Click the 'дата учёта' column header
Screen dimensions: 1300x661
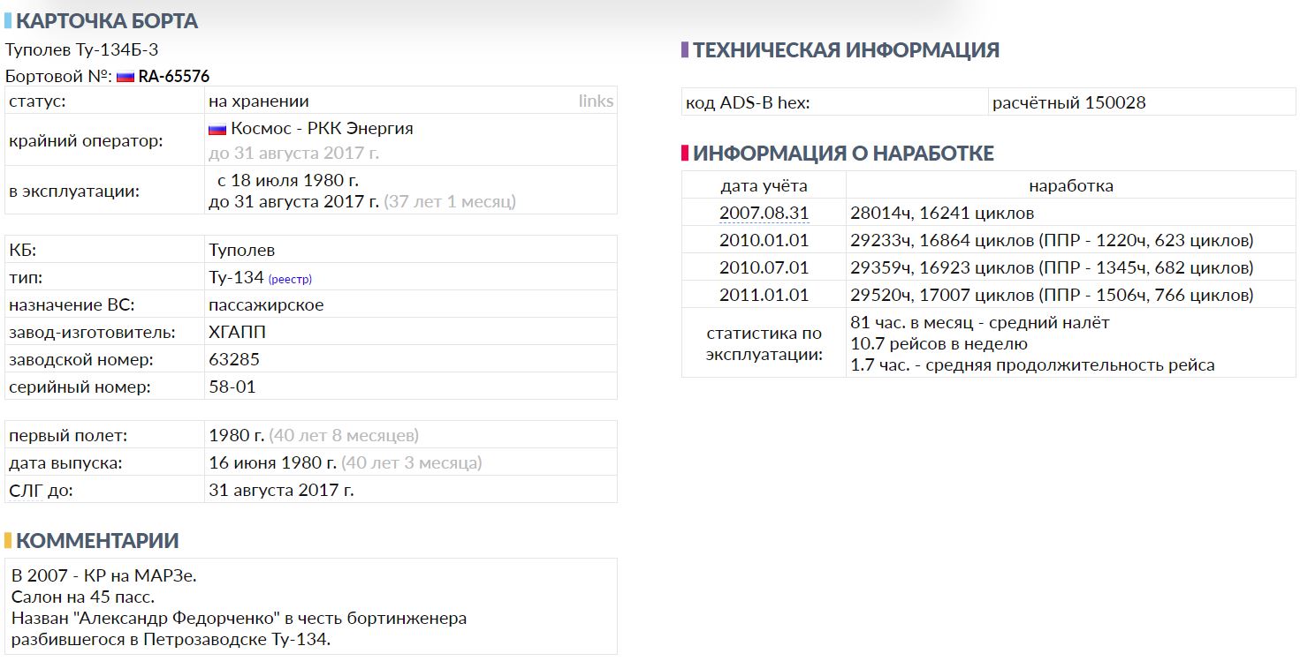tap(764, 186)
